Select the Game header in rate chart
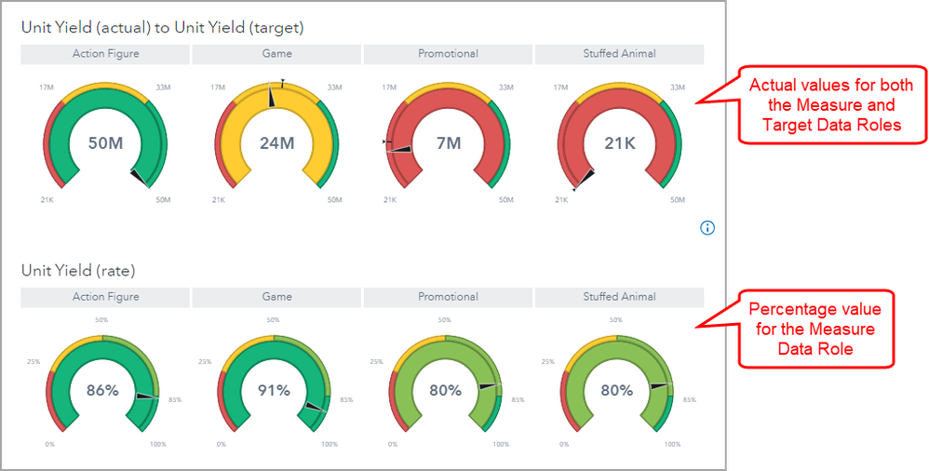 [276, 298]
